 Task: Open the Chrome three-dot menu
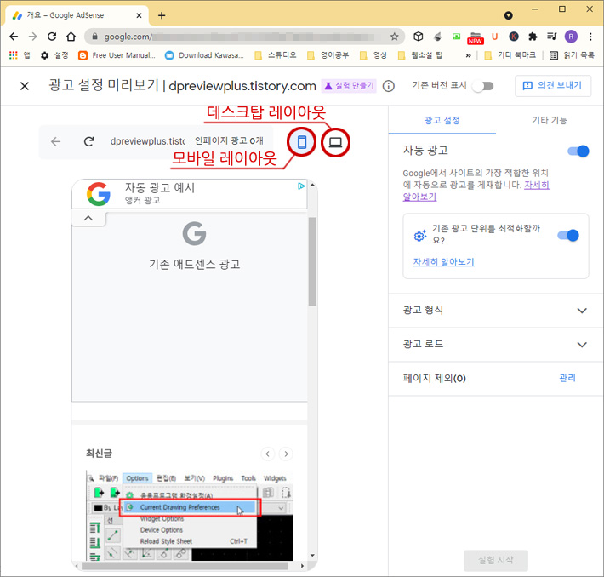[x=590, y=37]
